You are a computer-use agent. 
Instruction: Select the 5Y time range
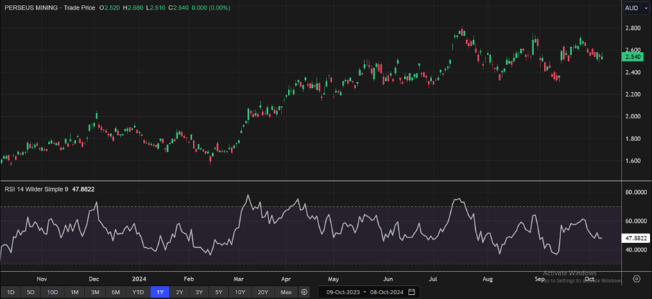pyautogui.click(x=218, y=292)
